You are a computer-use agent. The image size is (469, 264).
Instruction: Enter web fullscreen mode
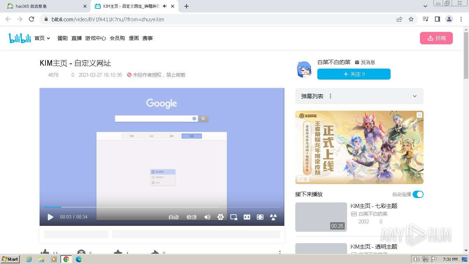[x=260, y=217]
